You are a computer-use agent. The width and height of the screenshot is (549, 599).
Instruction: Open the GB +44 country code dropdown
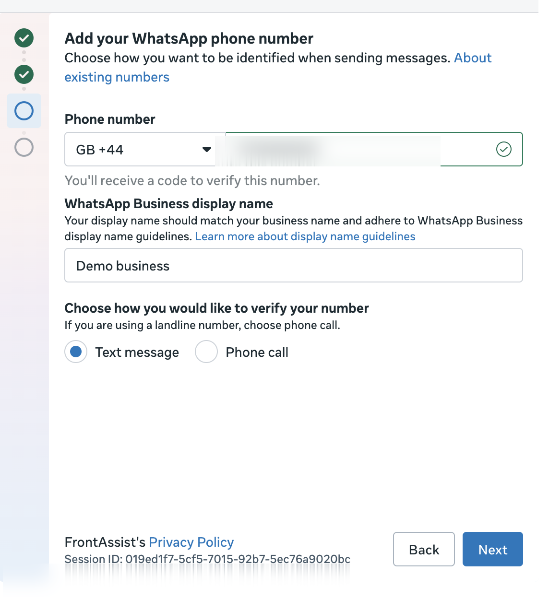pyautogui.click(x=145, y=150)
